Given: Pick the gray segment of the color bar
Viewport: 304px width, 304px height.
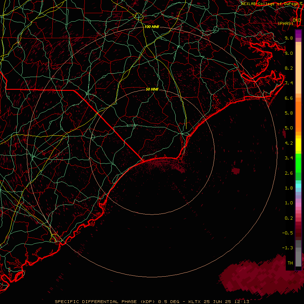Looking at the screenshot, I should pyautogui.click(x=298, y=253).
